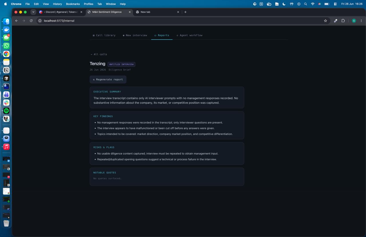Go forward with the forward arrow
The image size is (366, 237).
click(x=24, y=21)
